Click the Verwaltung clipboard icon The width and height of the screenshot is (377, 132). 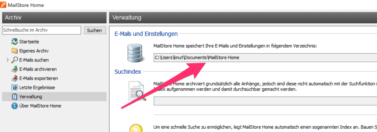point(15,97)
